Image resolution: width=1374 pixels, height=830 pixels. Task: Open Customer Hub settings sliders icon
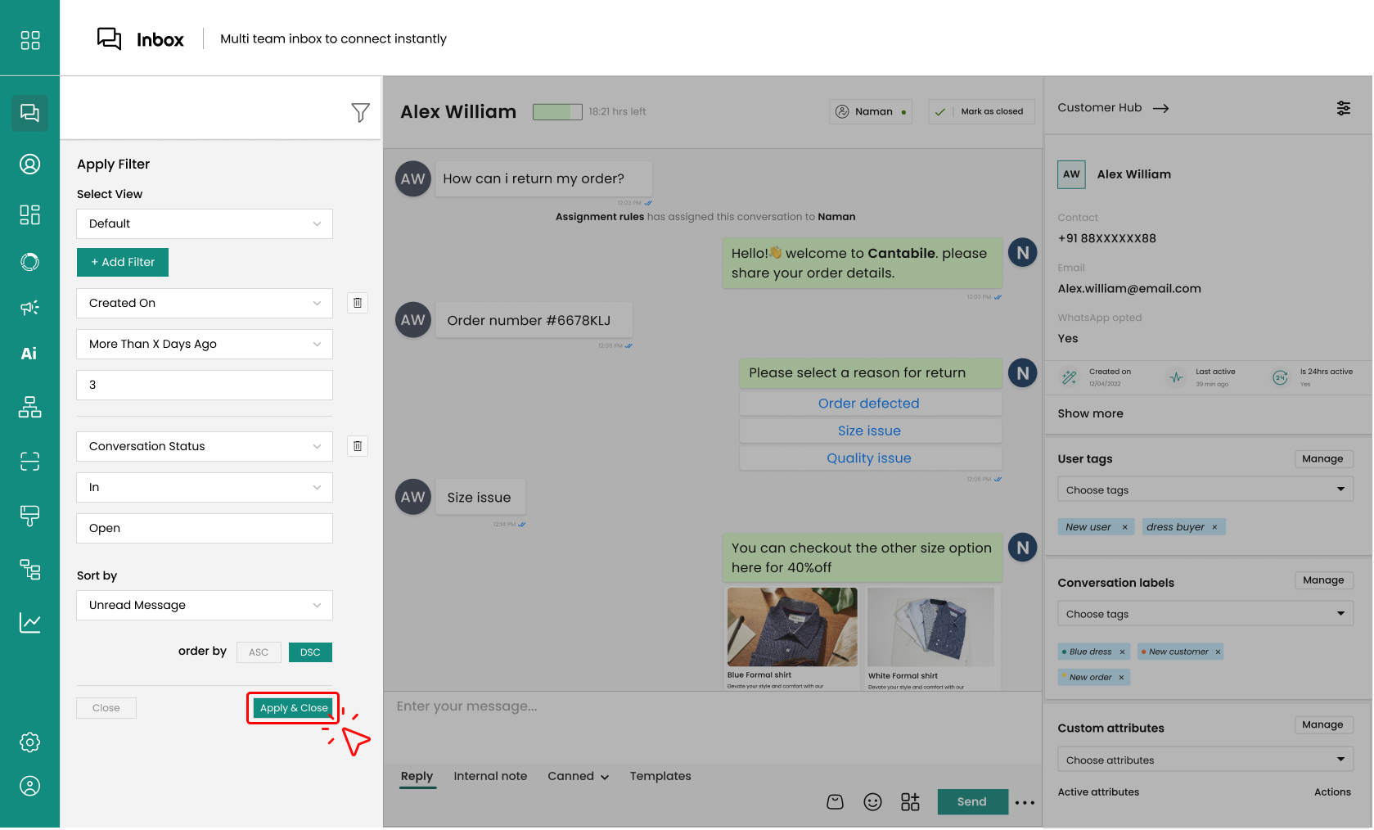(1344, 108)
